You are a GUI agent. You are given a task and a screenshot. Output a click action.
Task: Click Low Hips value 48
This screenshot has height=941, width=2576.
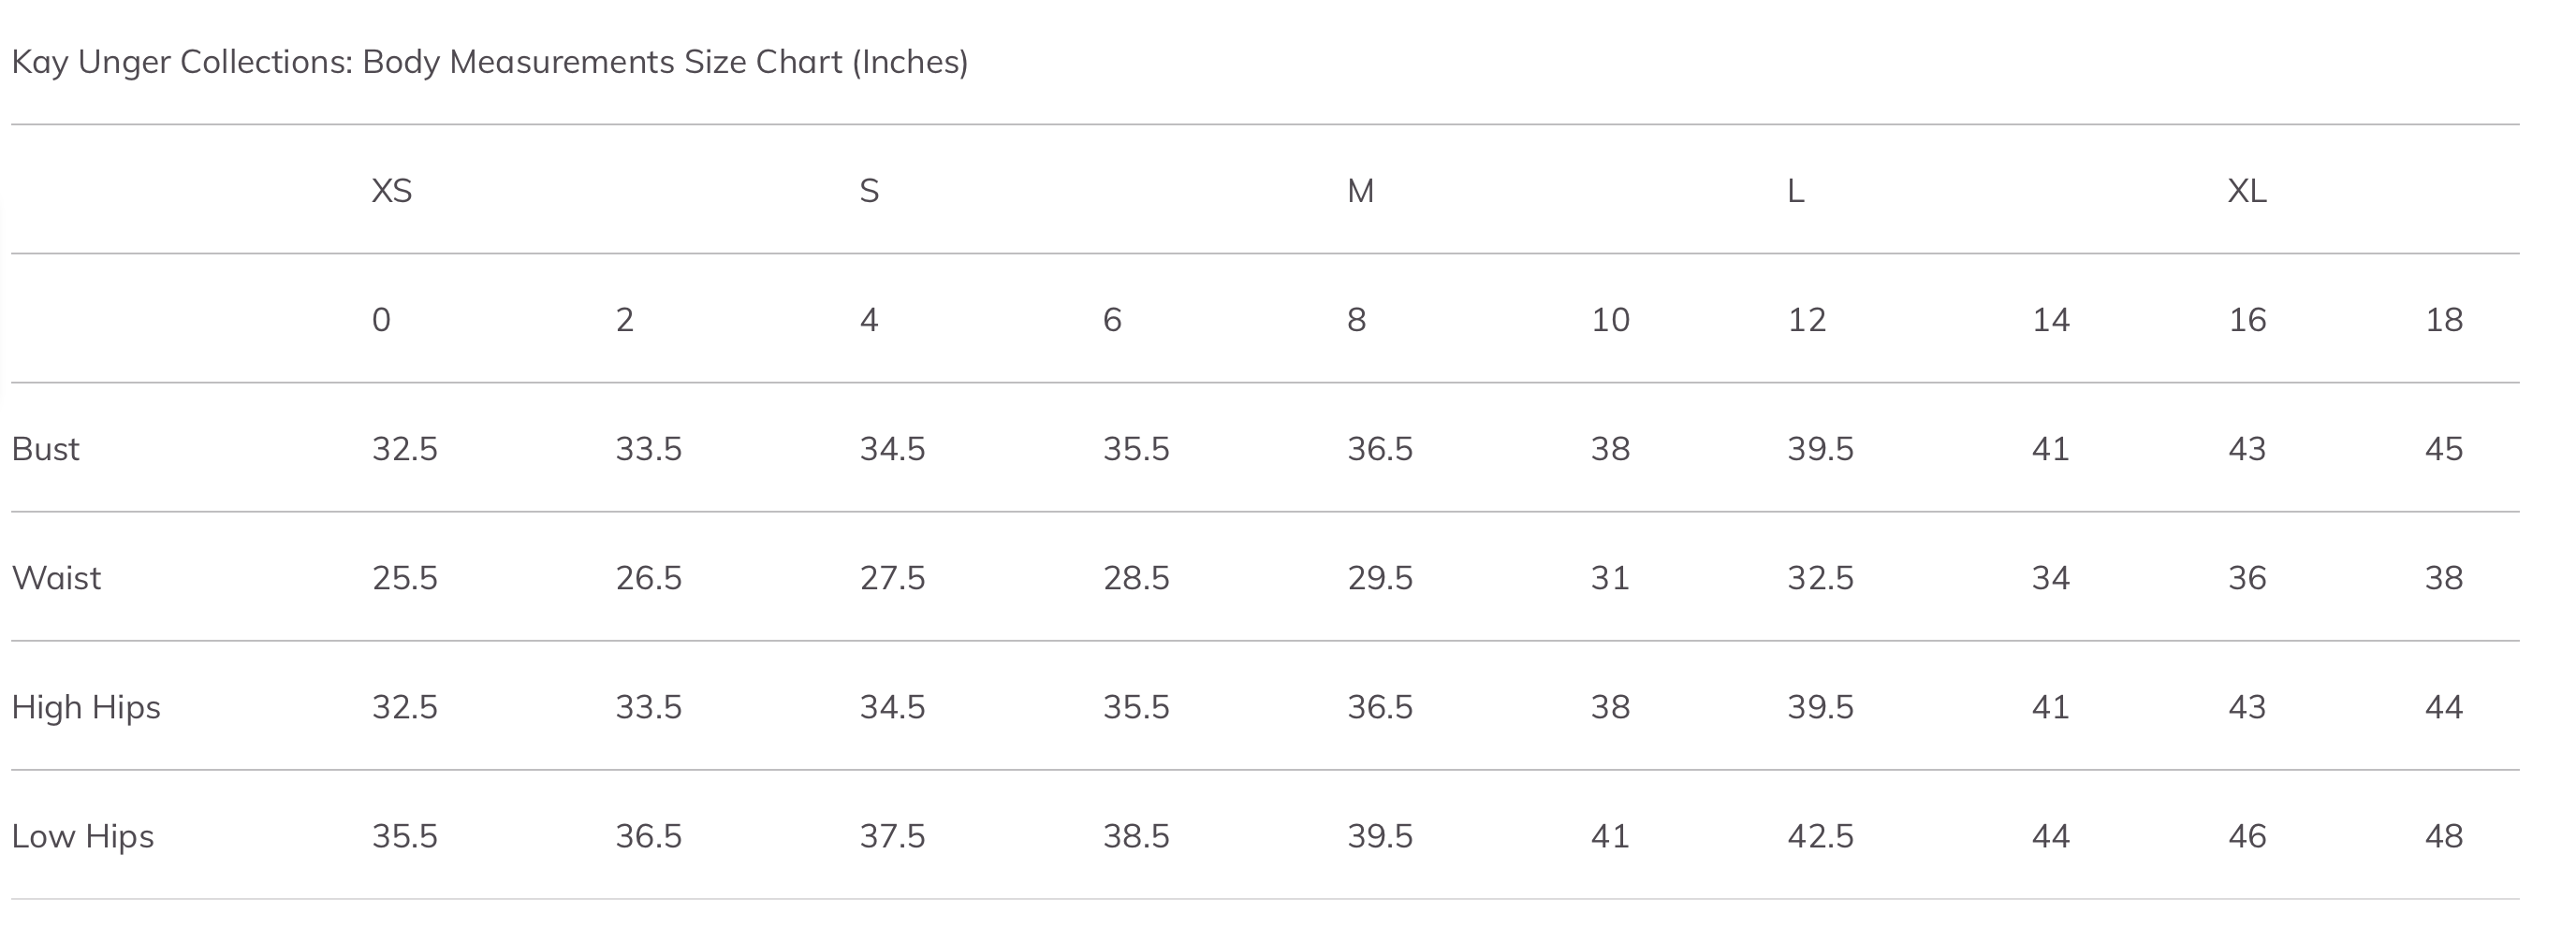point(2443,836)
